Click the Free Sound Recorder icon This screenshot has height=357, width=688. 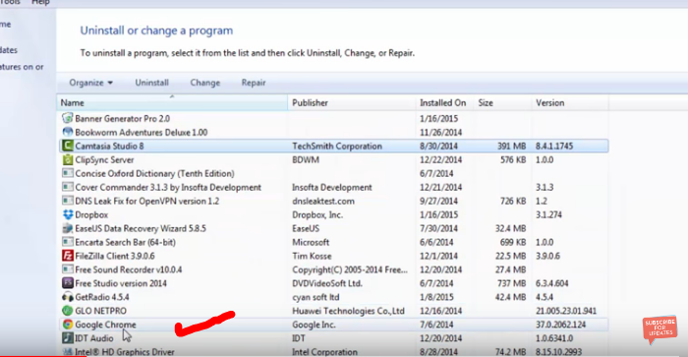pyautogui.click(x=67, y=269)
